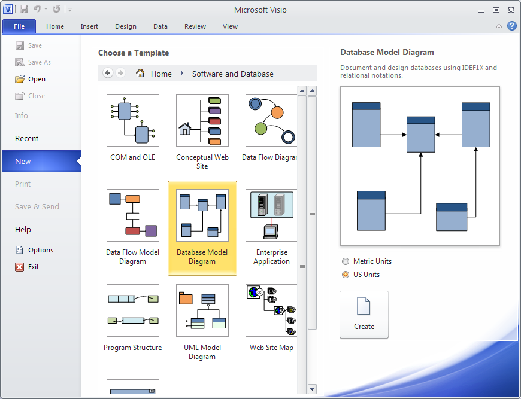The height and width of the screenshot is (399, 521).
Task: Click the outer vertical scrollbar thumb
Action: point(312,212)
